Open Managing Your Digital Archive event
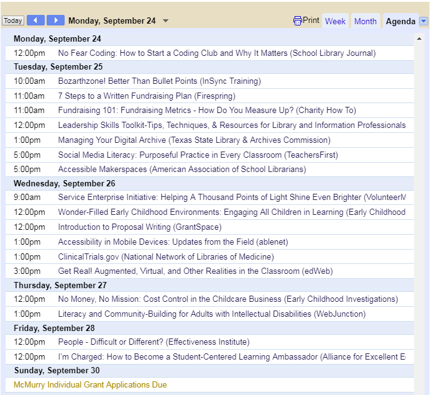 tap(194, 140)
